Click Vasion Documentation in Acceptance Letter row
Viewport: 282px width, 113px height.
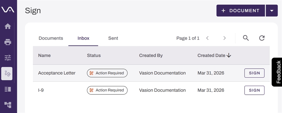(162, 73)
